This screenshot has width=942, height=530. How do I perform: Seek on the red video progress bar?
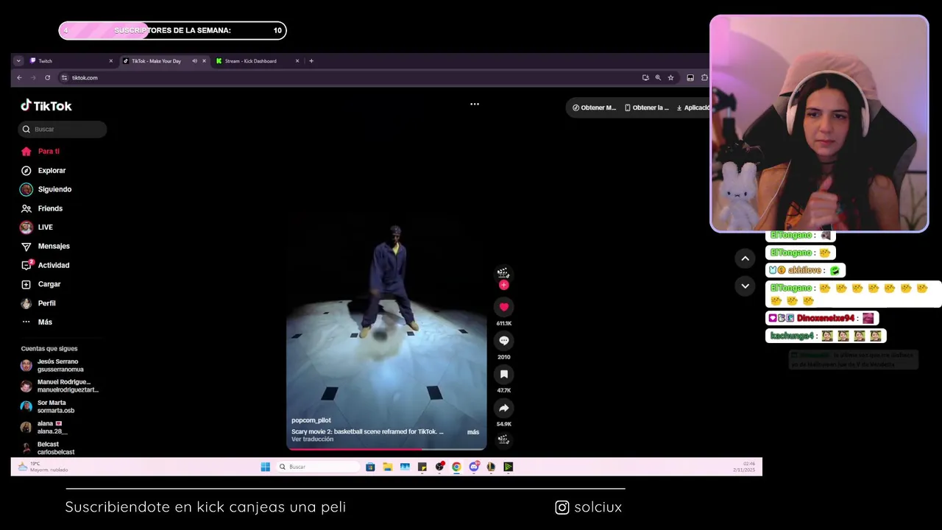coord(386,448)
